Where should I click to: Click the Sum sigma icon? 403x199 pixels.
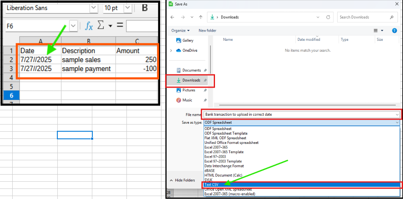(101, 25)
